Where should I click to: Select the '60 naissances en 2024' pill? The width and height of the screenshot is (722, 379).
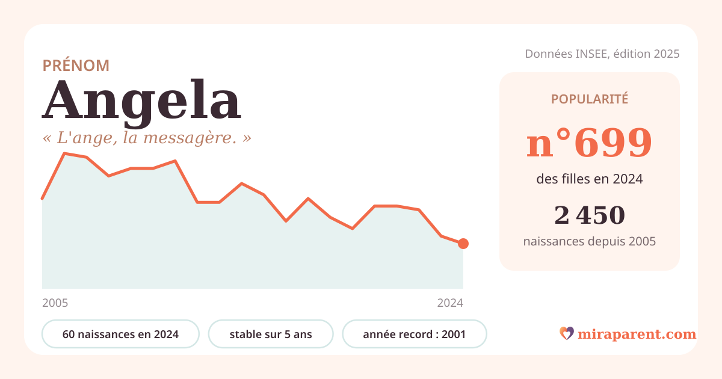click(120, 334)
